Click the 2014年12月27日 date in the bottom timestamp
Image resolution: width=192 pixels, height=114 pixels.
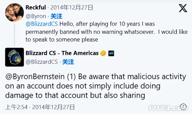[53, 107]
